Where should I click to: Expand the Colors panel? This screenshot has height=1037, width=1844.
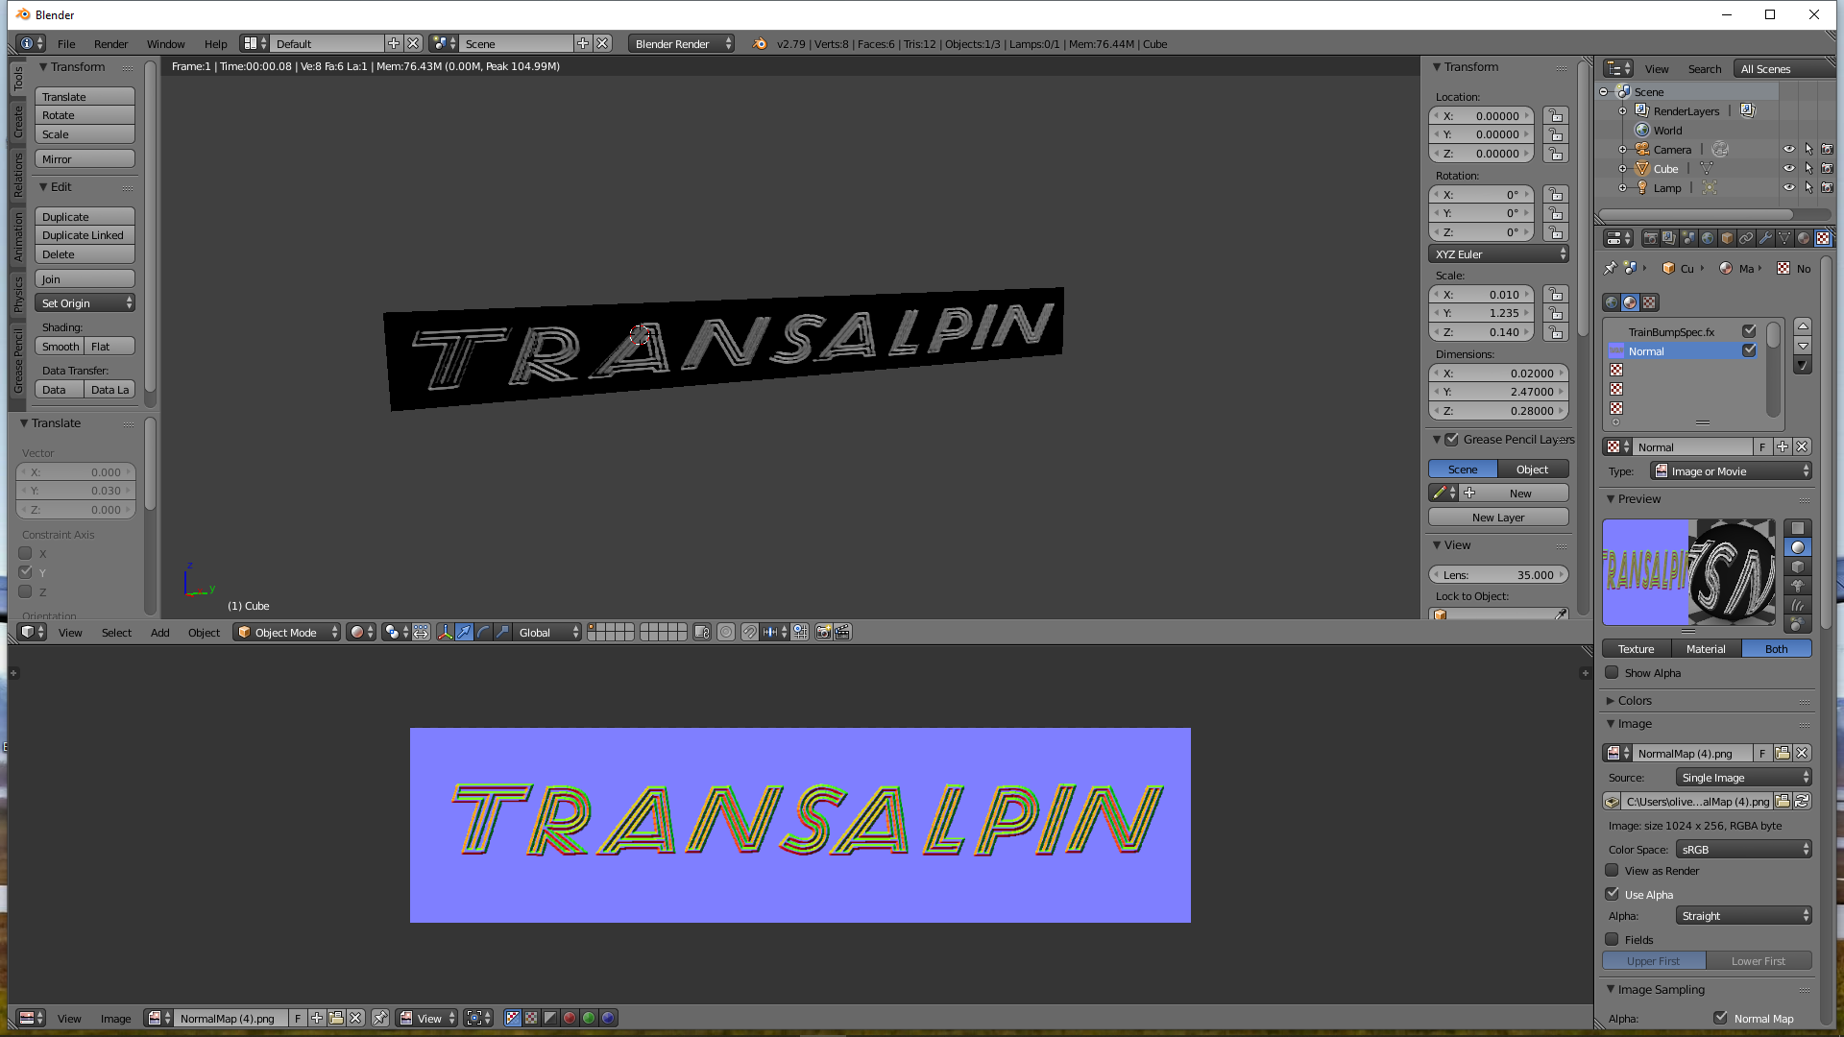tap(1635, 700)
